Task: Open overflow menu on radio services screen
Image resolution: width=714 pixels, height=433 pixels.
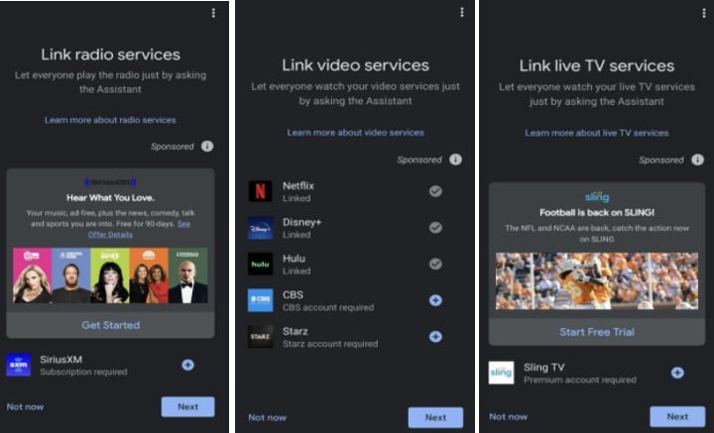Action: (213, 13)
